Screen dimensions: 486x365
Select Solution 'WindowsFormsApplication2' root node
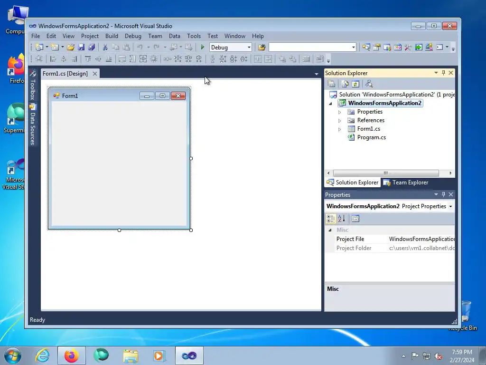click(392, 95)
